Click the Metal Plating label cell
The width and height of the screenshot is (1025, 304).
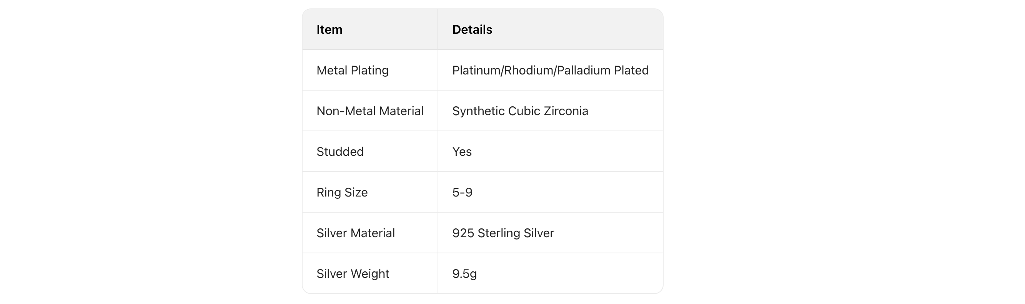point(352,70)
